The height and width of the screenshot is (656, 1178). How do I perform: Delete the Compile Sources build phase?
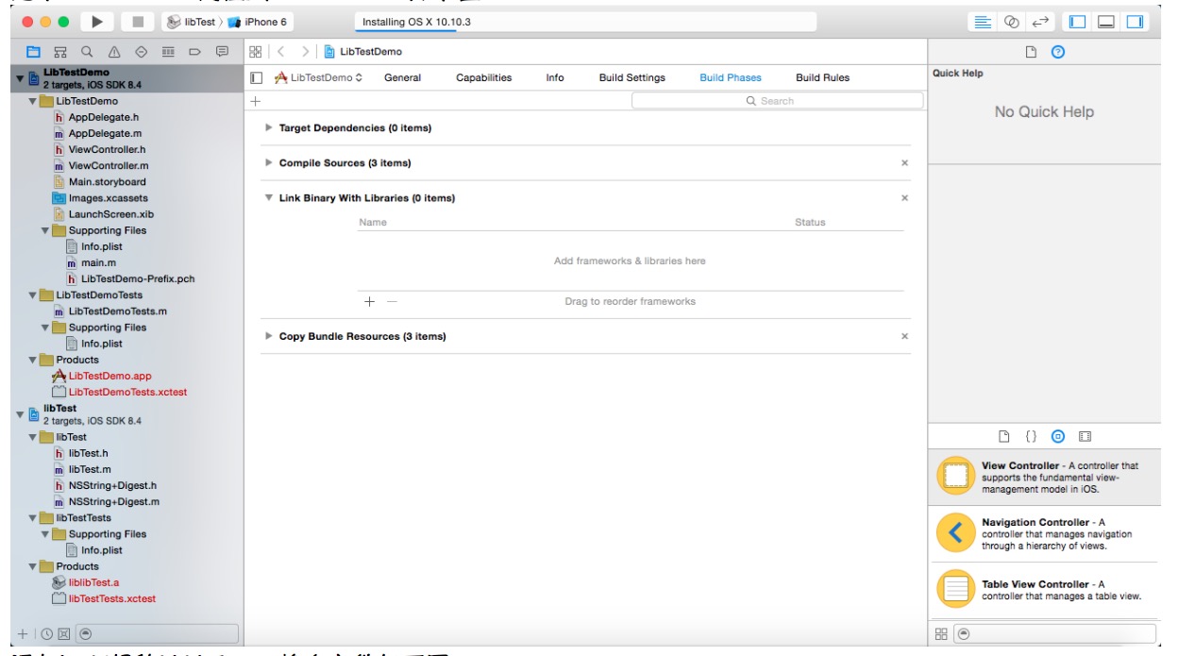pos(904,163)
